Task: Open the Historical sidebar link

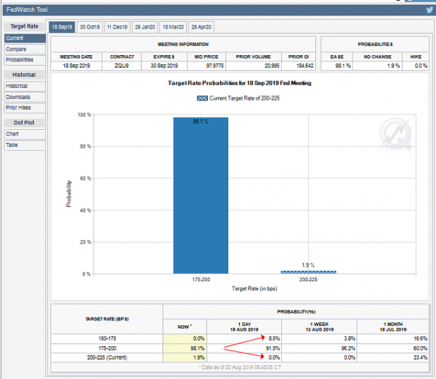Action: tap(25, 86)
